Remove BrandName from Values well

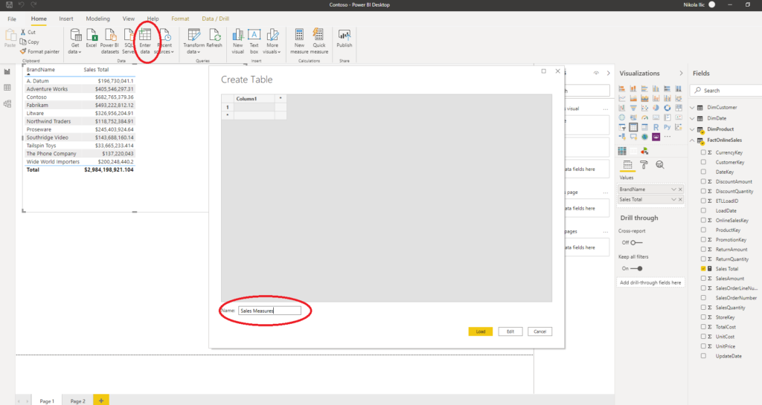coord(680,189)
